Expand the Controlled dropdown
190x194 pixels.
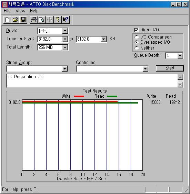pyautogui.click(x=145, y=69)
